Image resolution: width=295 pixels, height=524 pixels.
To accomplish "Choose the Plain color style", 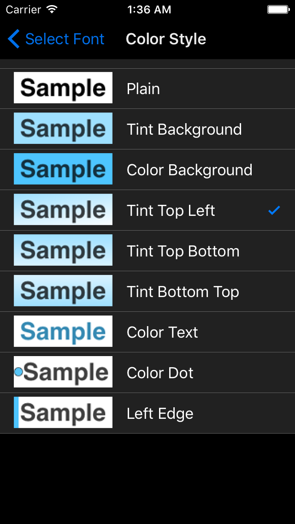I will pos(143,89).
